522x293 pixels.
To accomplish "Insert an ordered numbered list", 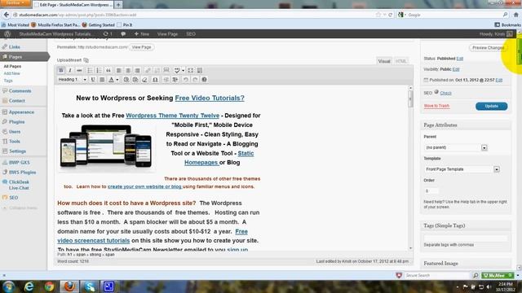I will click(99, 71).
